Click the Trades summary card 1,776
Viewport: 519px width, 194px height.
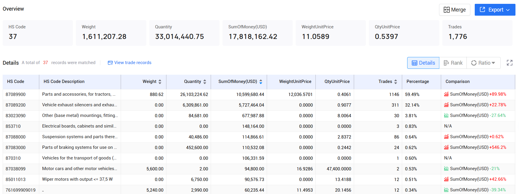pos(477,33)
